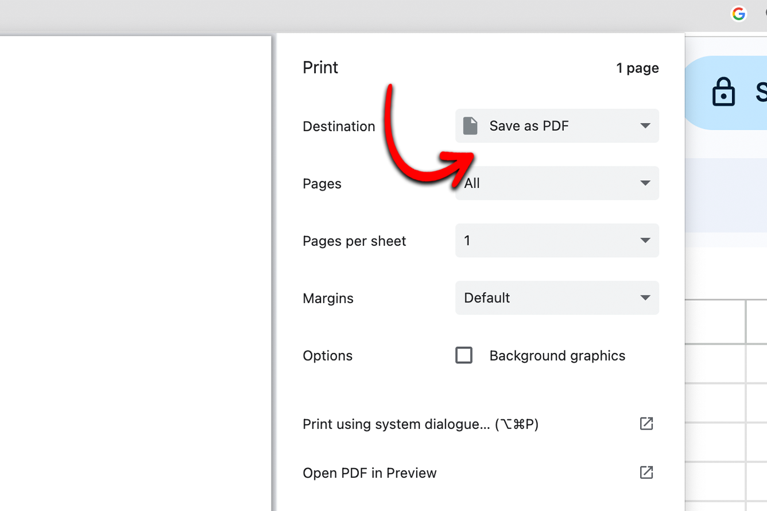Click the Google logo in the top bar
The image size is (767, 511).
coord(738,14)
